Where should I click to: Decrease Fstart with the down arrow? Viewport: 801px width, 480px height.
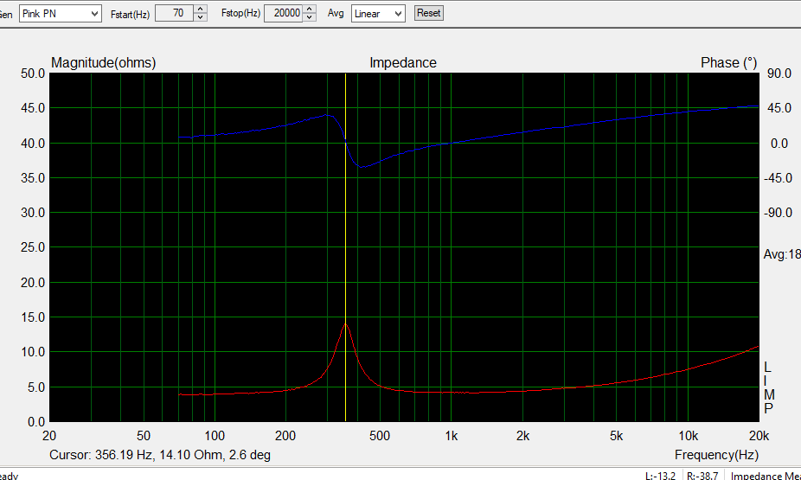(201, 17)
